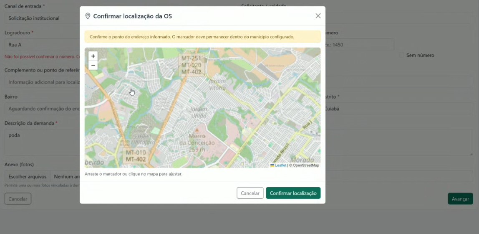Screen dimensions: 479x234
Task: Click the 'Arraste o marcador' hint text
Action: [x=134, y=174]
